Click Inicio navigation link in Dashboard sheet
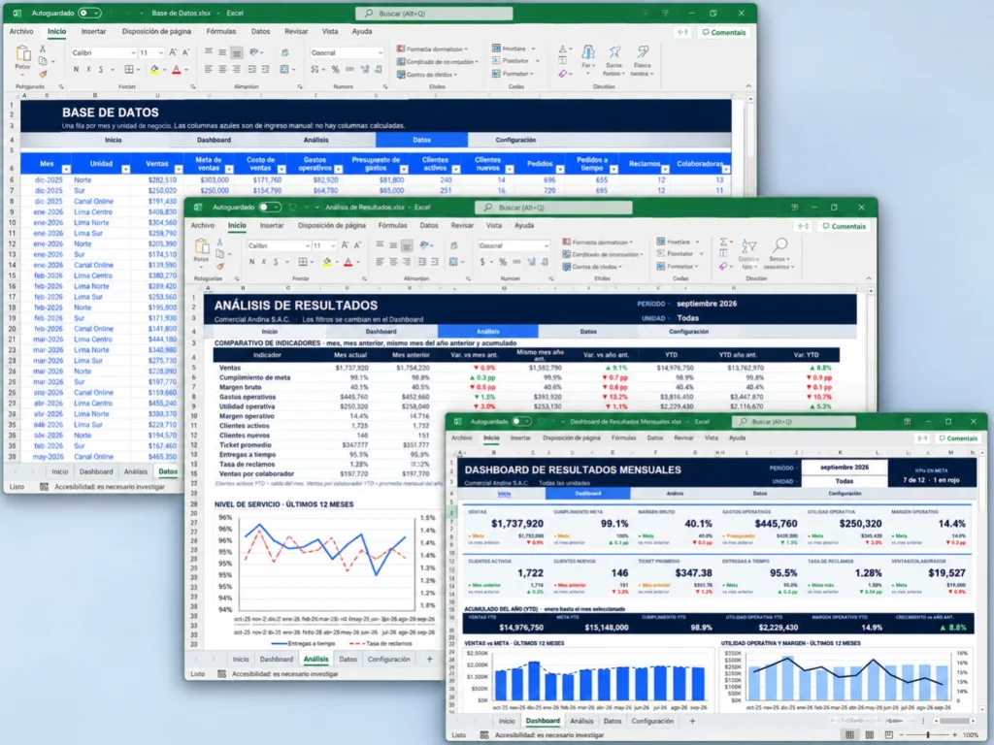994x745 pixels. (504, 494)
